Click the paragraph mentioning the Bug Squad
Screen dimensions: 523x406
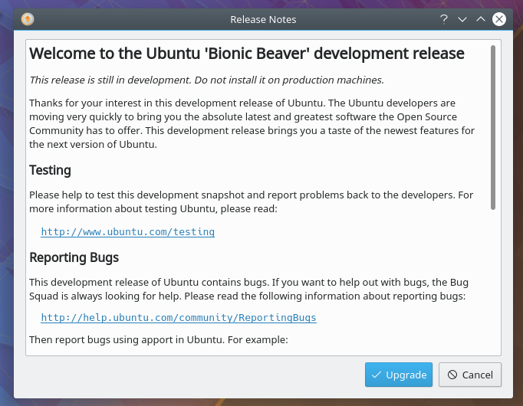[x=253, y=290]
